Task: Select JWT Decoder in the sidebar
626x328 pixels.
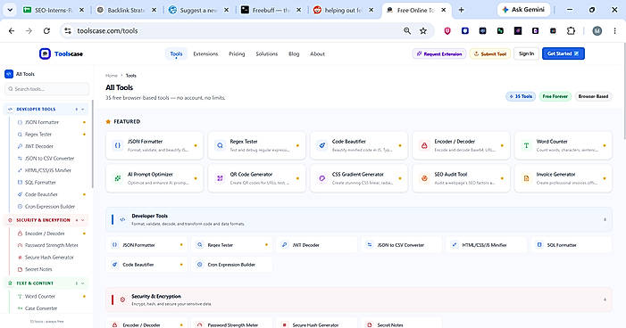Action: (x=38, y=146)
